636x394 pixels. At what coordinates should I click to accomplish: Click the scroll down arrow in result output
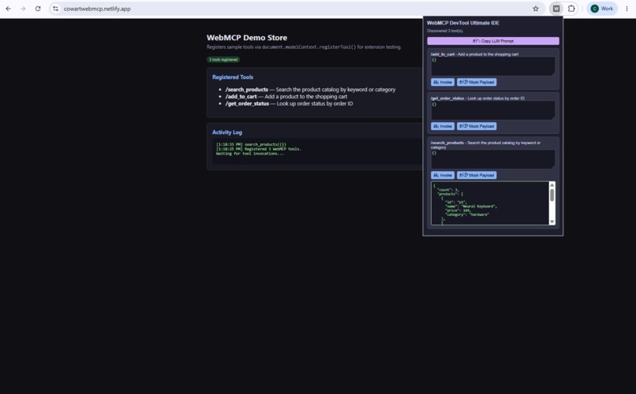552,221
